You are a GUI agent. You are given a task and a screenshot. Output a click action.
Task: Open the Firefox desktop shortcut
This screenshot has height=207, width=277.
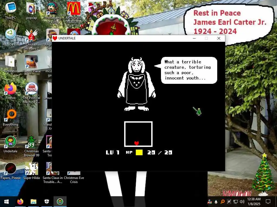click(x=11, y=91)
